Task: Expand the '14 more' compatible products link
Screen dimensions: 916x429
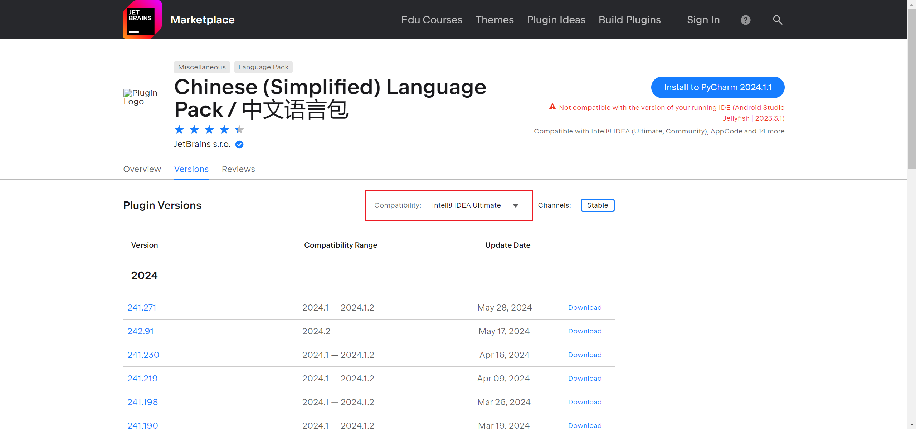Action: pyautogui.click(x=771, y=131)
